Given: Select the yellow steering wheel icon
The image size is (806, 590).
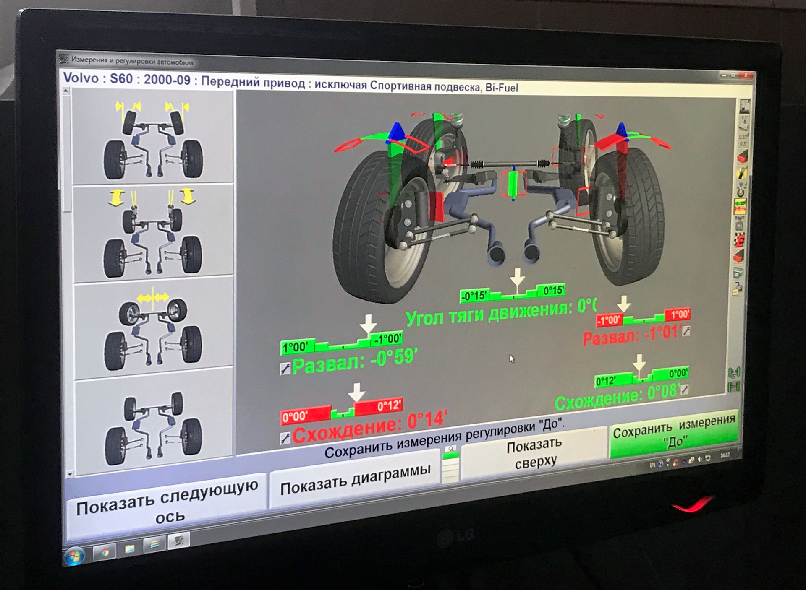Looking at the screenshot, I should point(742,174).
